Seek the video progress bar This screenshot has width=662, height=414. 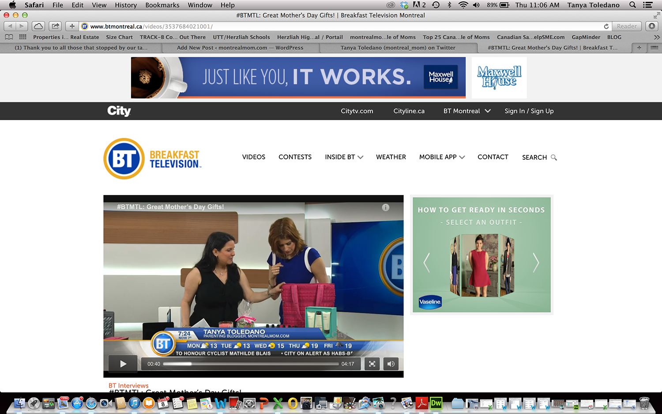(251, 364)
